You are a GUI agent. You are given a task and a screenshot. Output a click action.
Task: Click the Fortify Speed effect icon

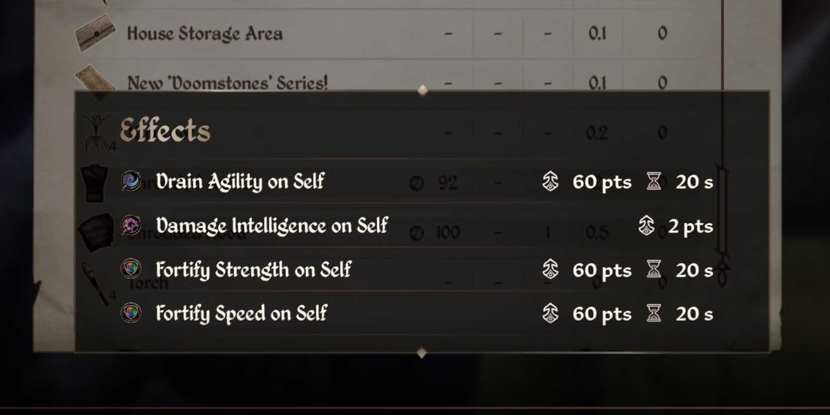coord(131,313)
